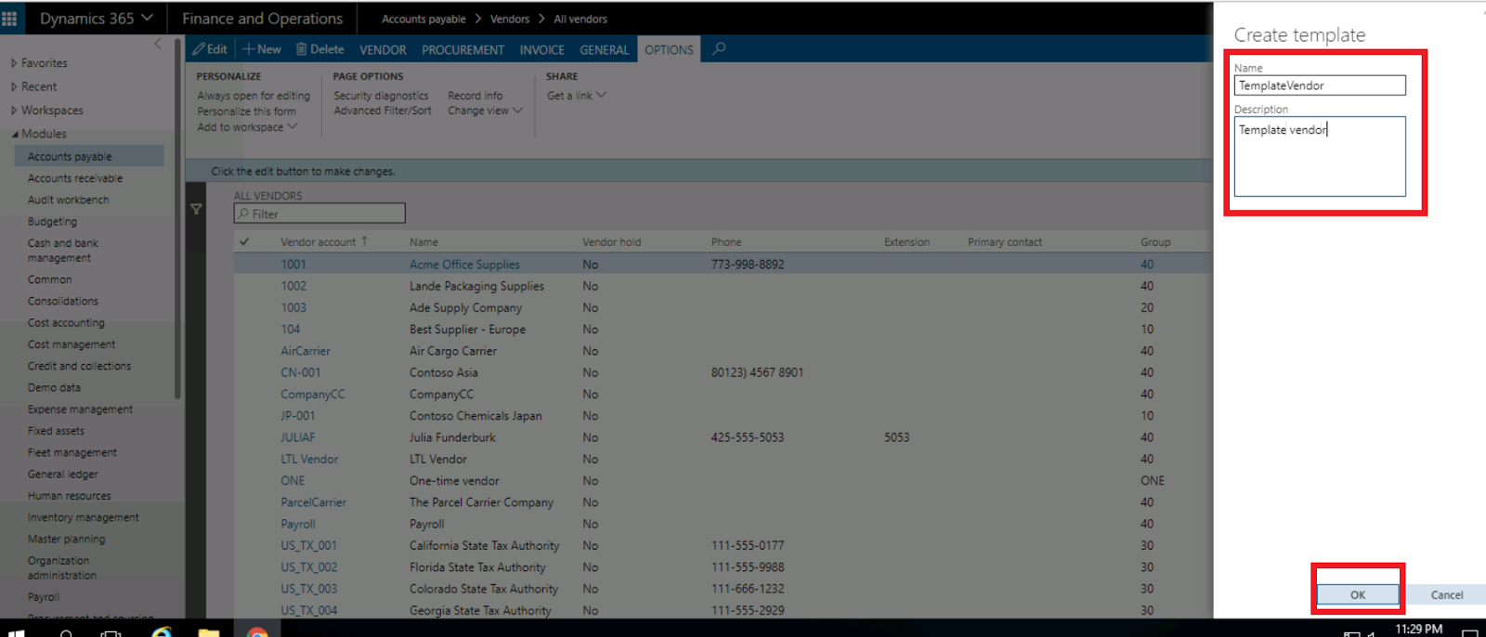1486x637 pixels.
Task: Select the Lande Packaging Supplies row
Action: click(x=723, y=286)
